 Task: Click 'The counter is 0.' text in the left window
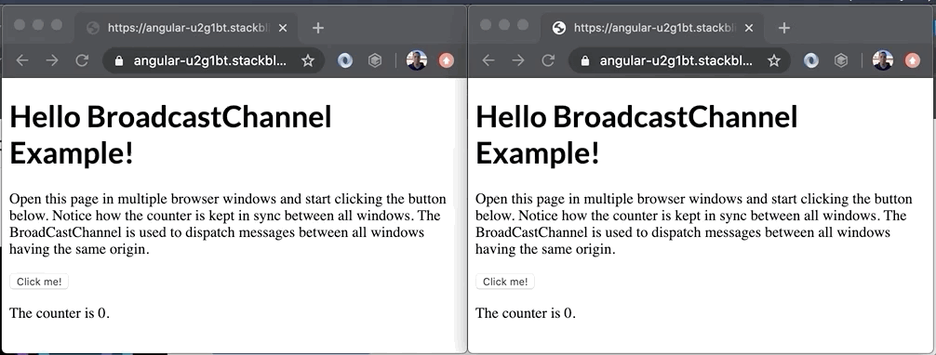tap(60, 313)
